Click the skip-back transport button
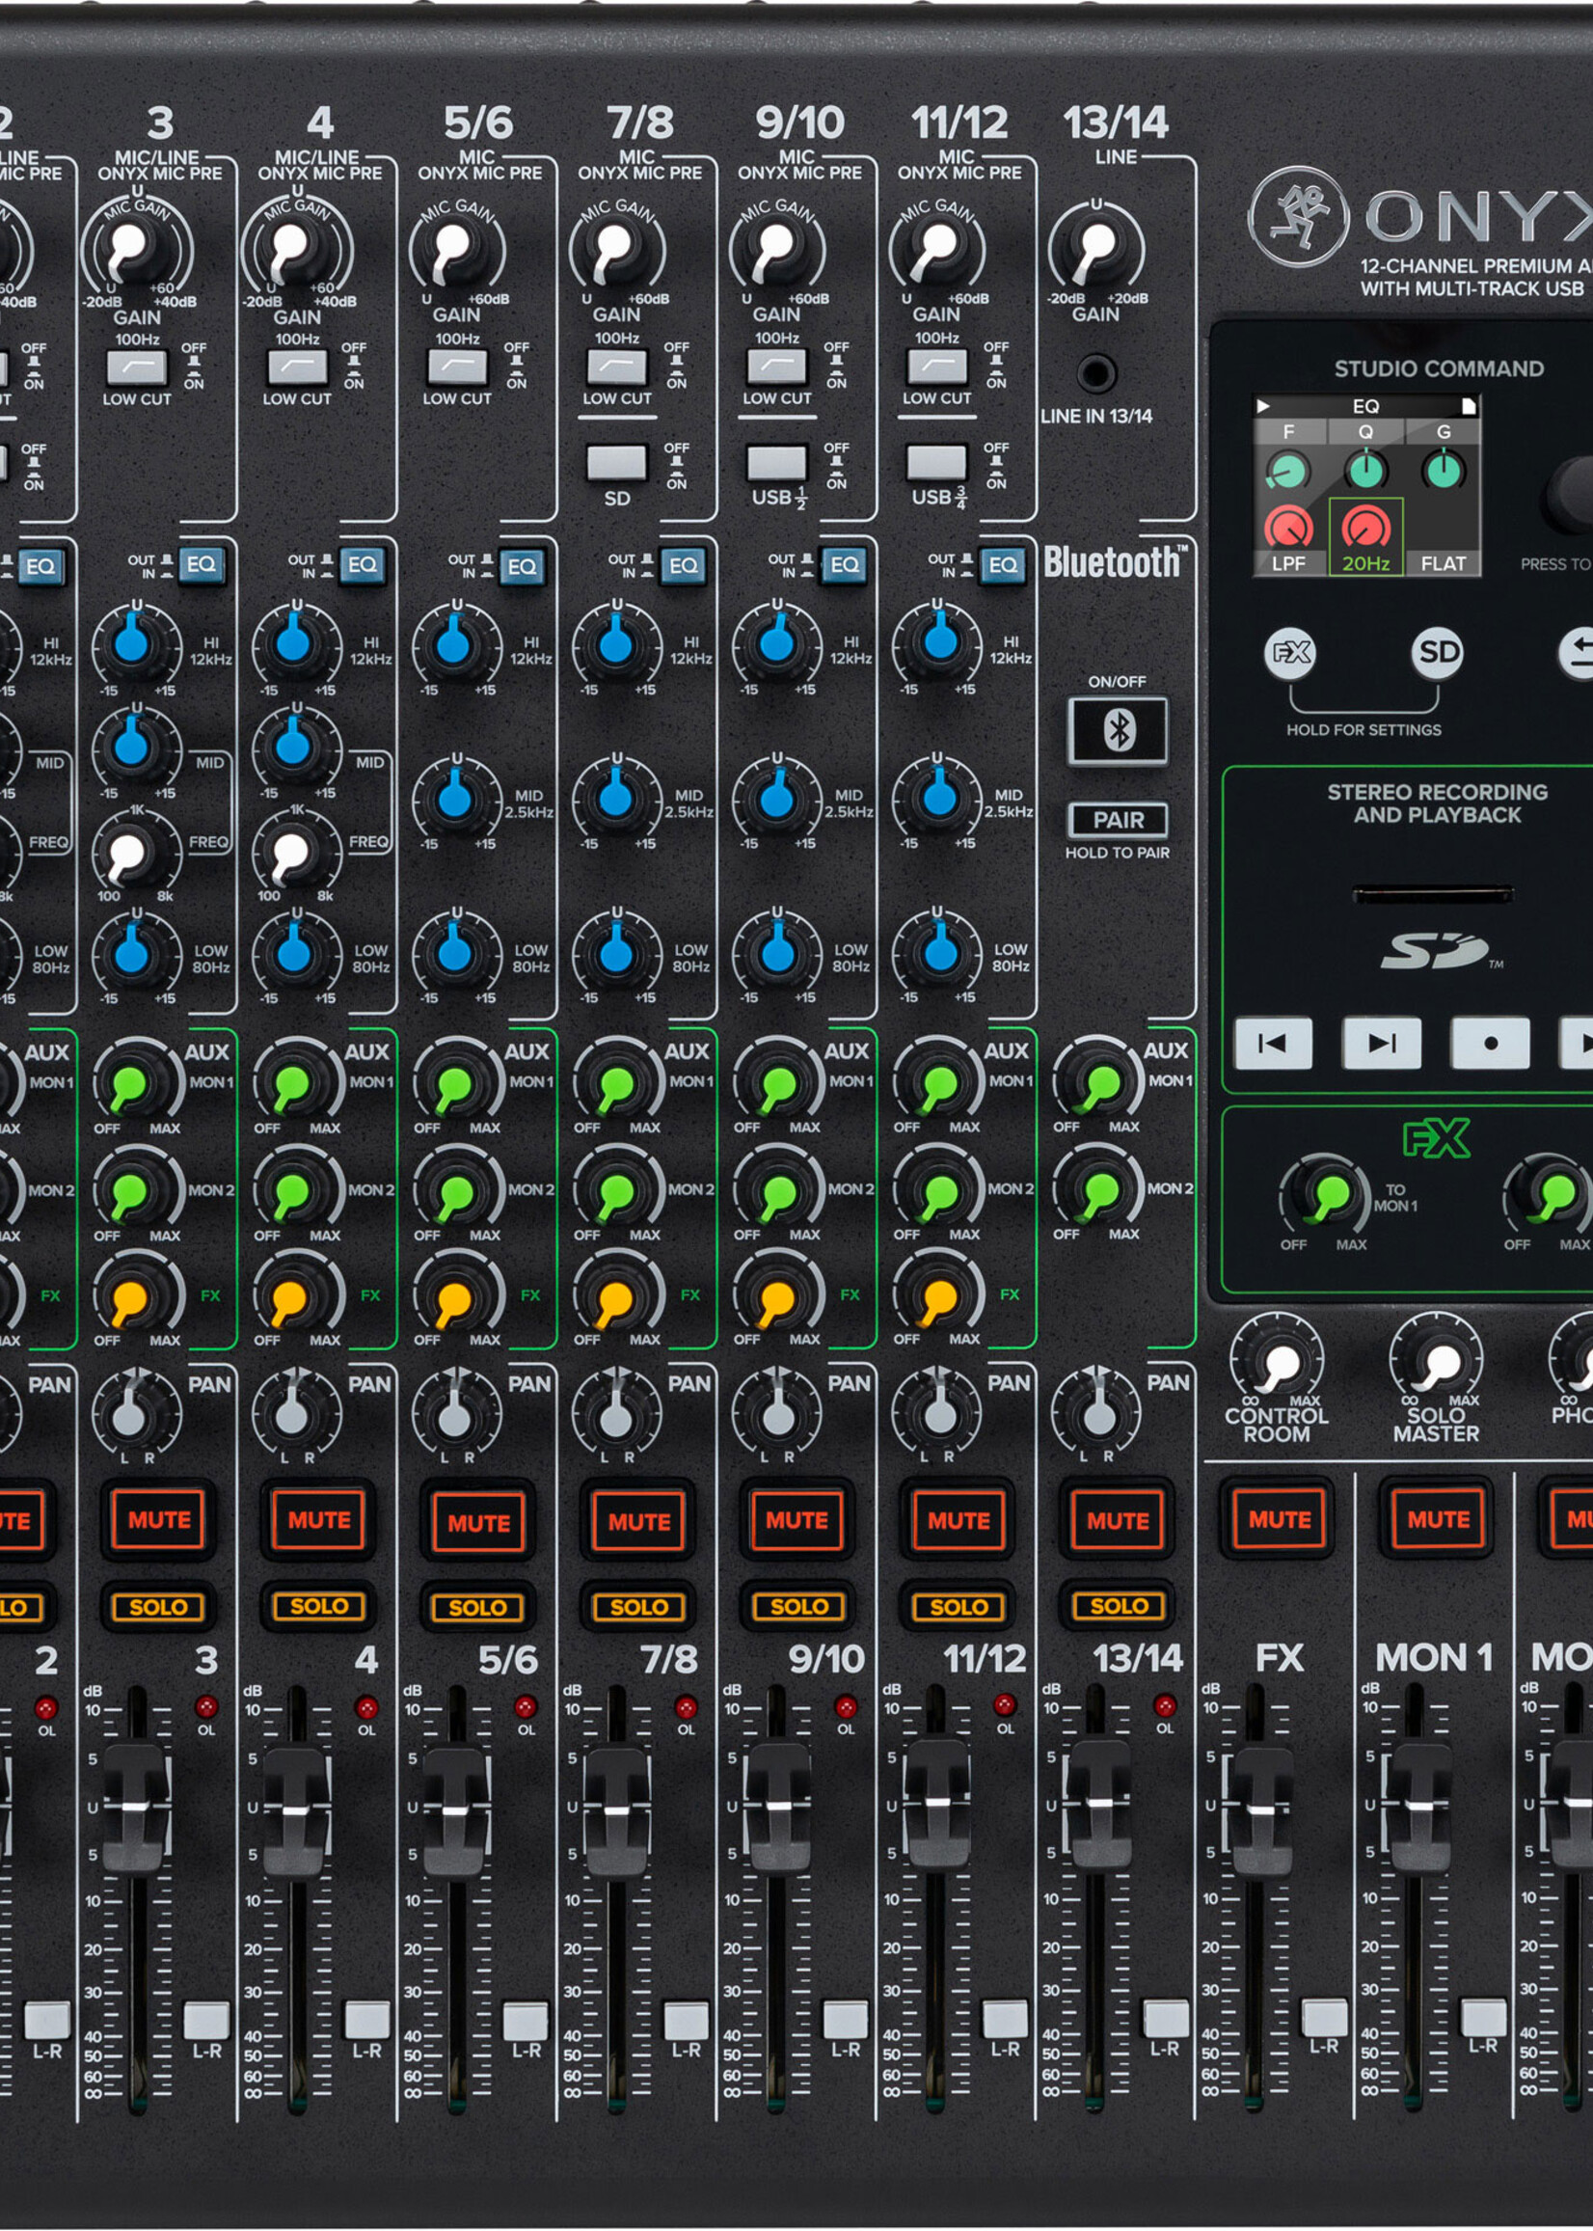This screenshot has width=1593, height=2231. pos(1272,1043)
